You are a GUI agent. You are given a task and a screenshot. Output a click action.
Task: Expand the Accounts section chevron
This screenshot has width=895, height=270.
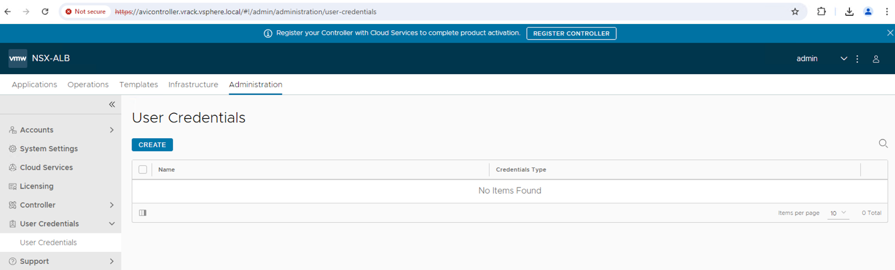112,130
